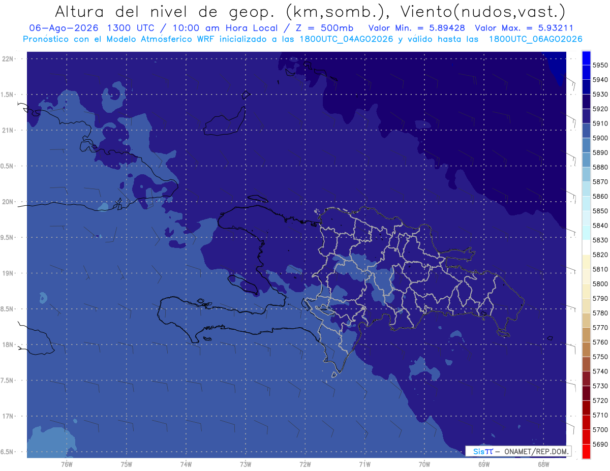This screenshot has height=471, width=610.
Task: Select the '1800UTC_06AGO2026' valid-until text
Action: (x=535, y=39)
